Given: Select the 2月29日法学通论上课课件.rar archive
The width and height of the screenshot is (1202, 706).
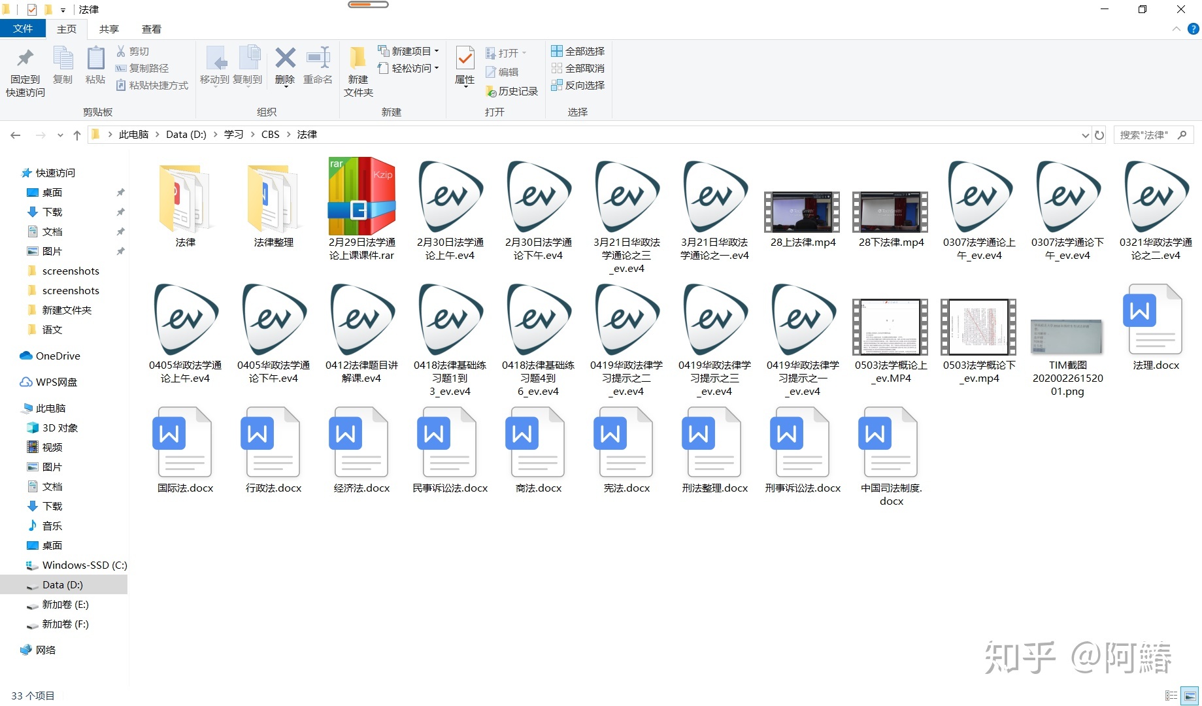Looking at the screenshot, I should click(361, 209).
